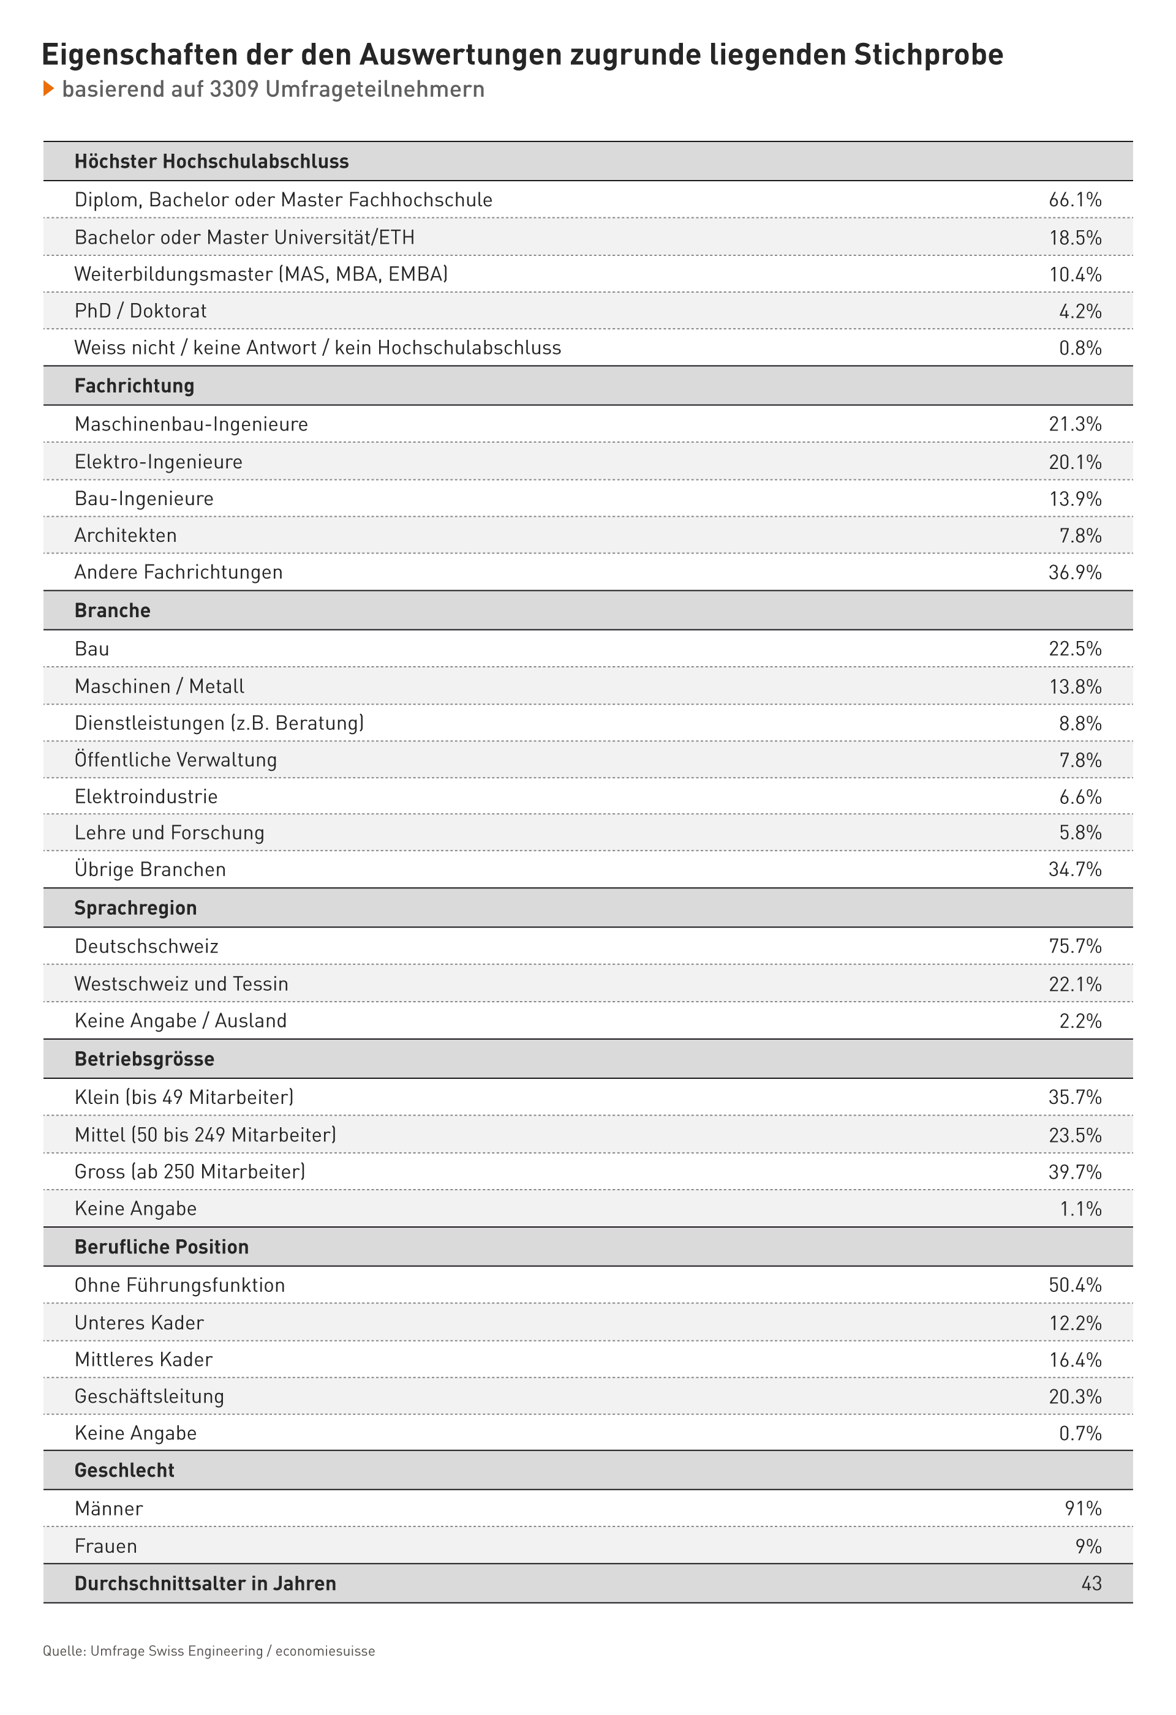Screen dimensions: 1176x1715
Task: Click the Öffentliche Verwaltung row label
Action: click(176, 759)
